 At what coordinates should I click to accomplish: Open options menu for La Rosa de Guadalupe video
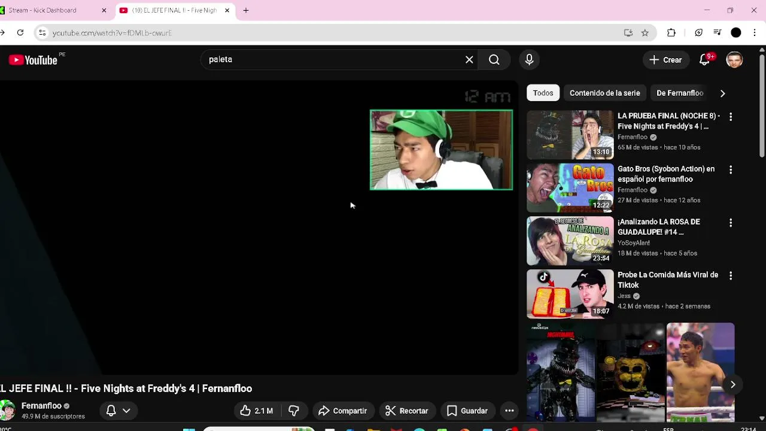(x=731, y=223)
